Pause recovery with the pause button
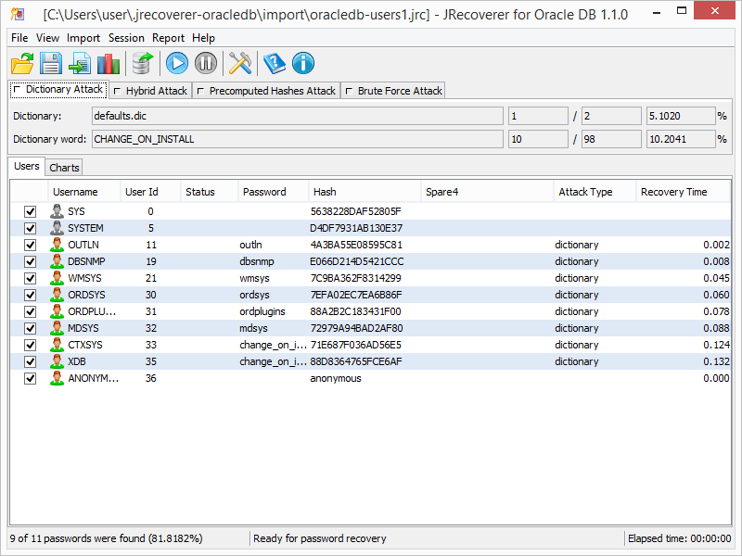Viewport: 742px width, 556px height. click(206, 63)
